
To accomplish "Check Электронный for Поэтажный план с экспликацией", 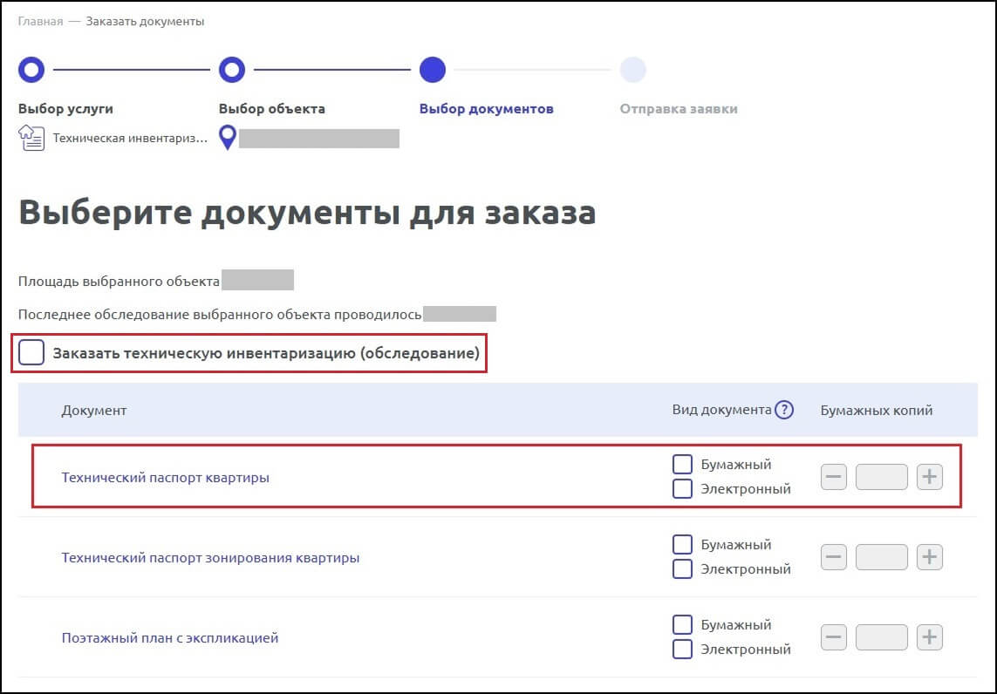I will click(682, 649).
